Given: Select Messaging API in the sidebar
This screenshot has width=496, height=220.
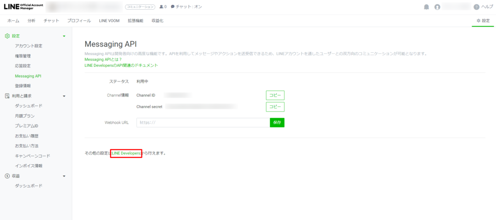Looking at the screenshot, I should coord(28,76).
